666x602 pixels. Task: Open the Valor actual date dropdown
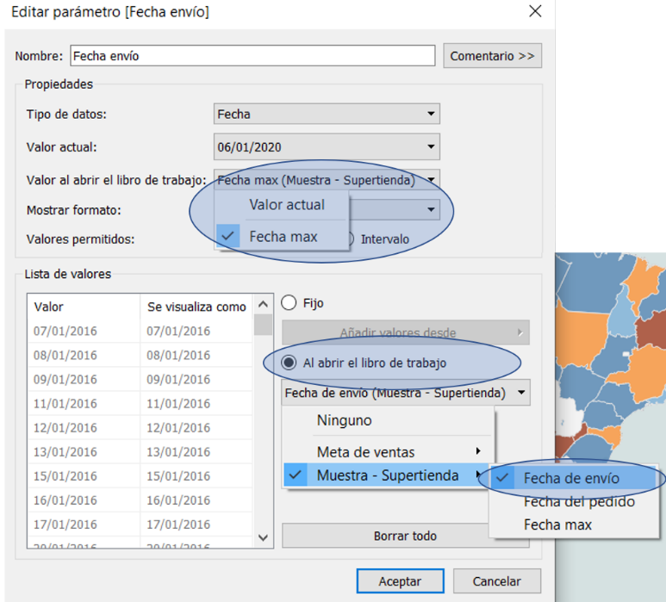coord(327,146)
